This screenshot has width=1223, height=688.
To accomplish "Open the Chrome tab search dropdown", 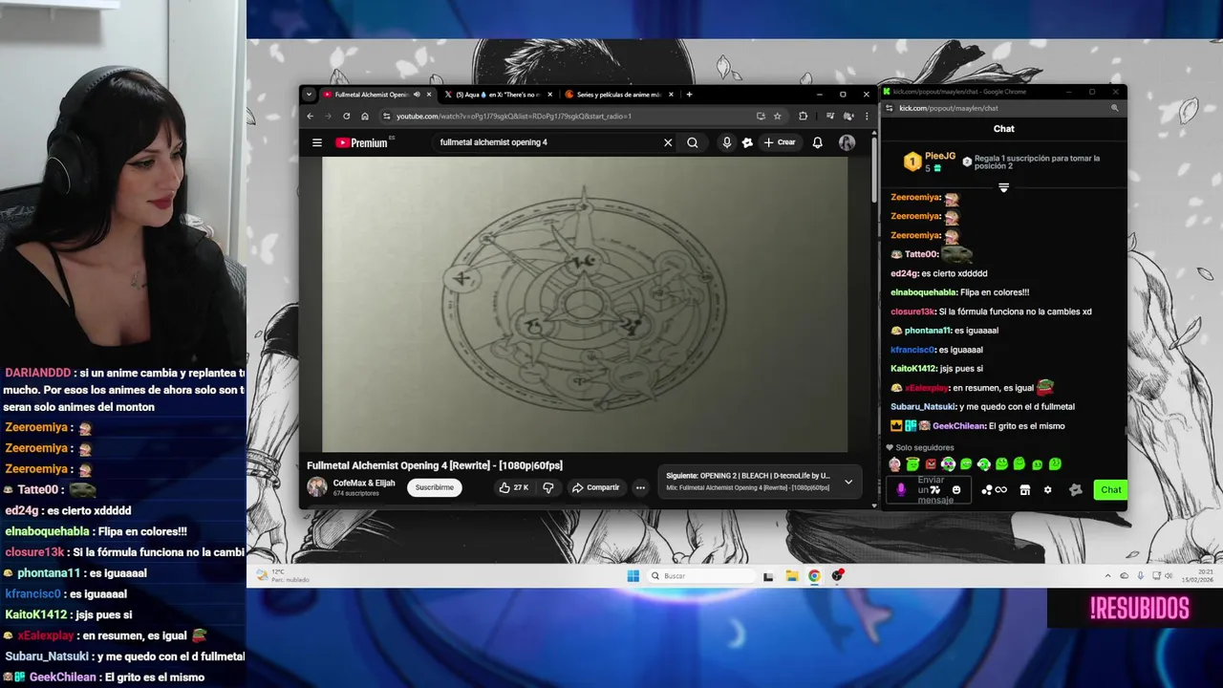I will pos(309,95).
